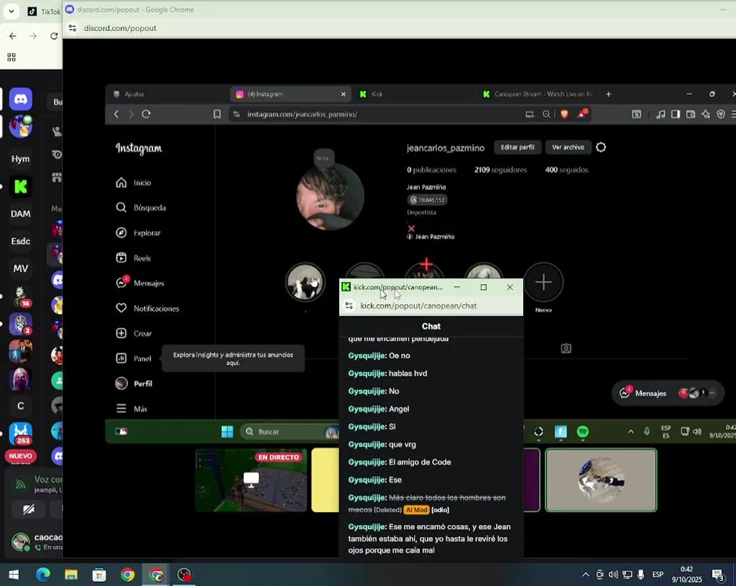Open the tagged photos tab icon
Screen dimensions: 736x586
566,348
